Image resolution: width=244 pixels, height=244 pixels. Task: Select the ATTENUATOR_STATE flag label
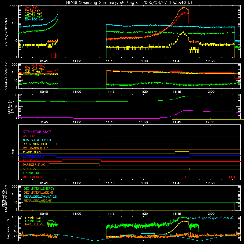37,132
